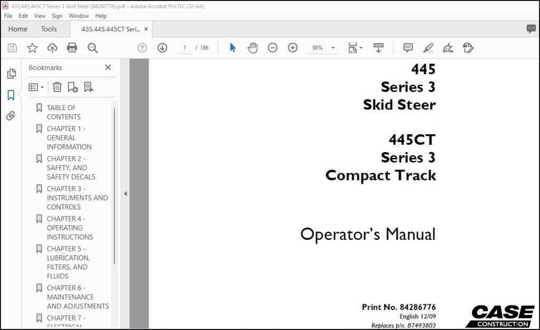The height and width of the screenshot is (330, 540).
Task: Open CHAPTER 6 - MAINTENANCE AND ADJUSTMENTS
Action: pyautogui.click(x=78, y=297)
